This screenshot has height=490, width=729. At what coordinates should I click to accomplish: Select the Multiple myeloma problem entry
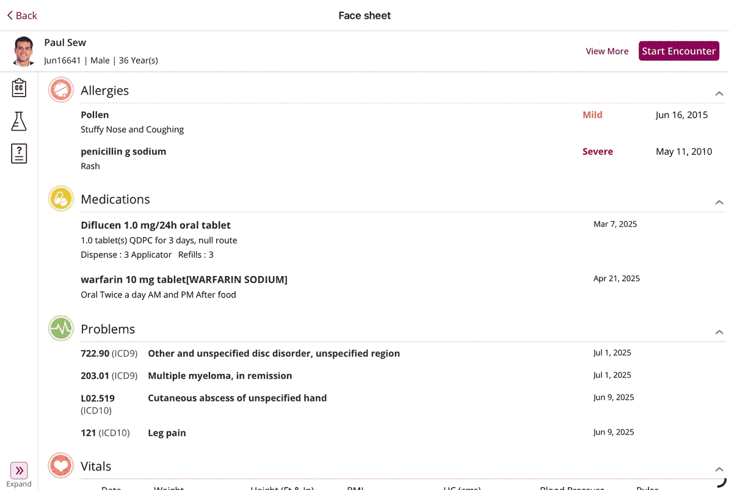tap(220, 376)
